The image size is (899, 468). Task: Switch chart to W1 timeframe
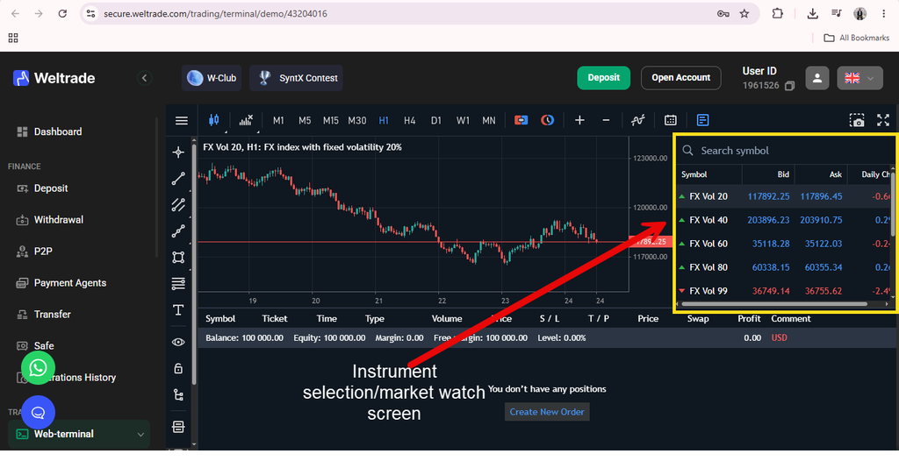coord(463,120)
